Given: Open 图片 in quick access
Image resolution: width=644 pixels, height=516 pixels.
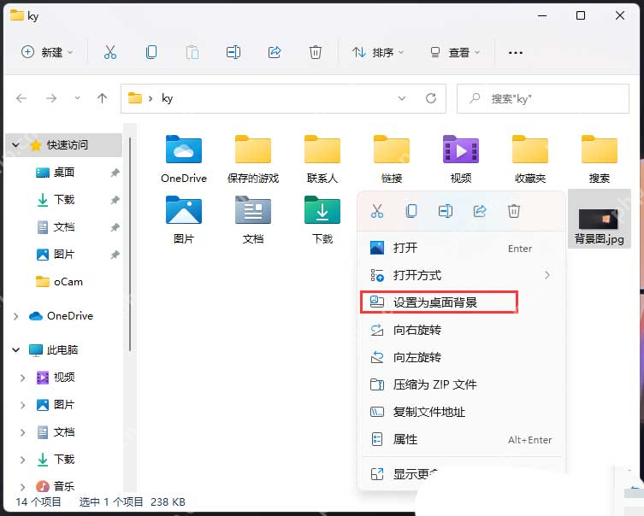Looking at the screenshot, I should pos(55,255).
